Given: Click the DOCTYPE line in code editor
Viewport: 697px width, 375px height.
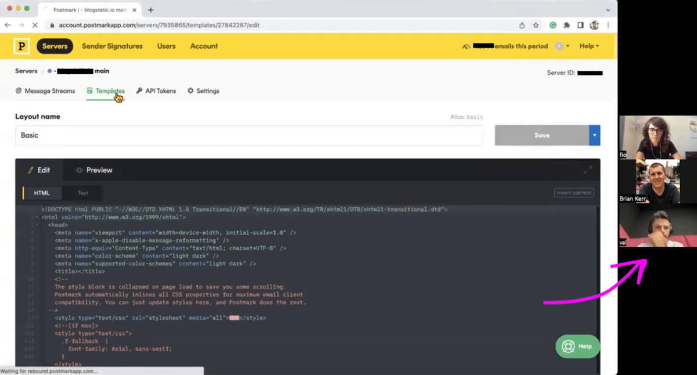Looking at the screenshot, I should pos(244,210).
